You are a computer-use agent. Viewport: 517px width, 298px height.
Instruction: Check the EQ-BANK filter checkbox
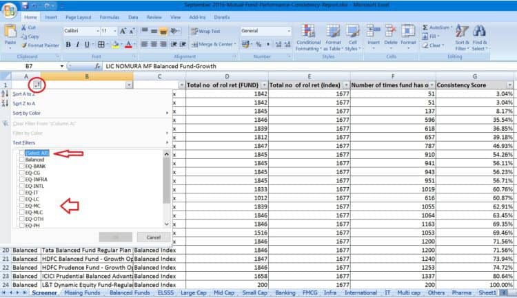(22, 166)
